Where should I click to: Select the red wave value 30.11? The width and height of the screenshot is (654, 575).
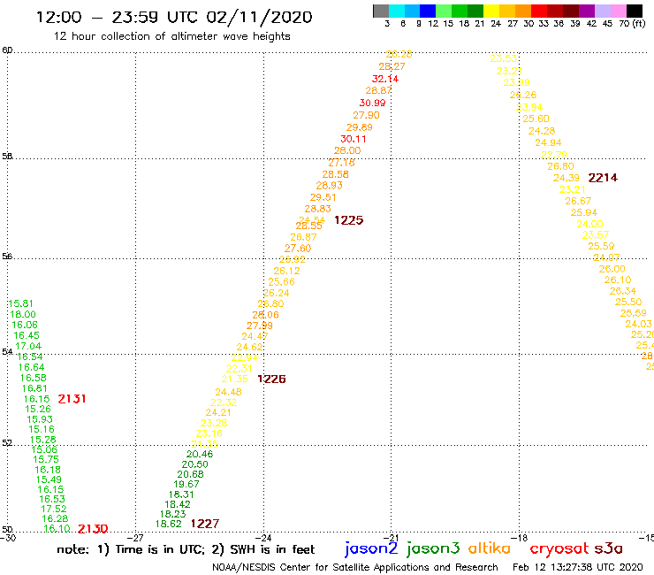354,139
